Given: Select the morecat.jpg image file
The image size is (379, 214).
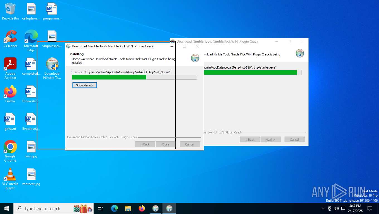Looking at the screenshot, I should pyautogui.click(x=31, y=177).
